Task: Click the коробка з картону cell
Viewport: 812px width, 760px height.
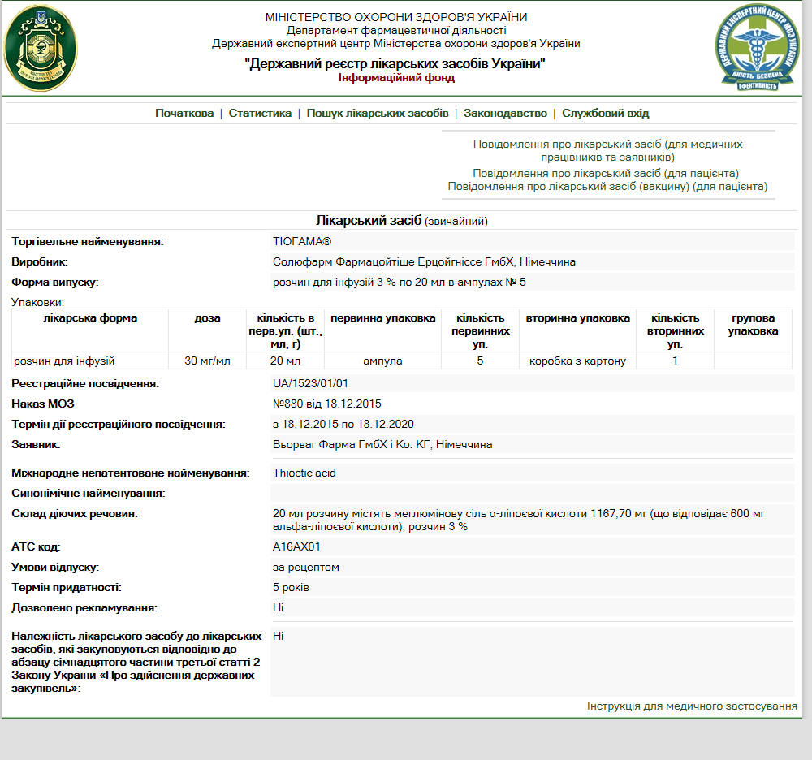Action: [577, 361]
